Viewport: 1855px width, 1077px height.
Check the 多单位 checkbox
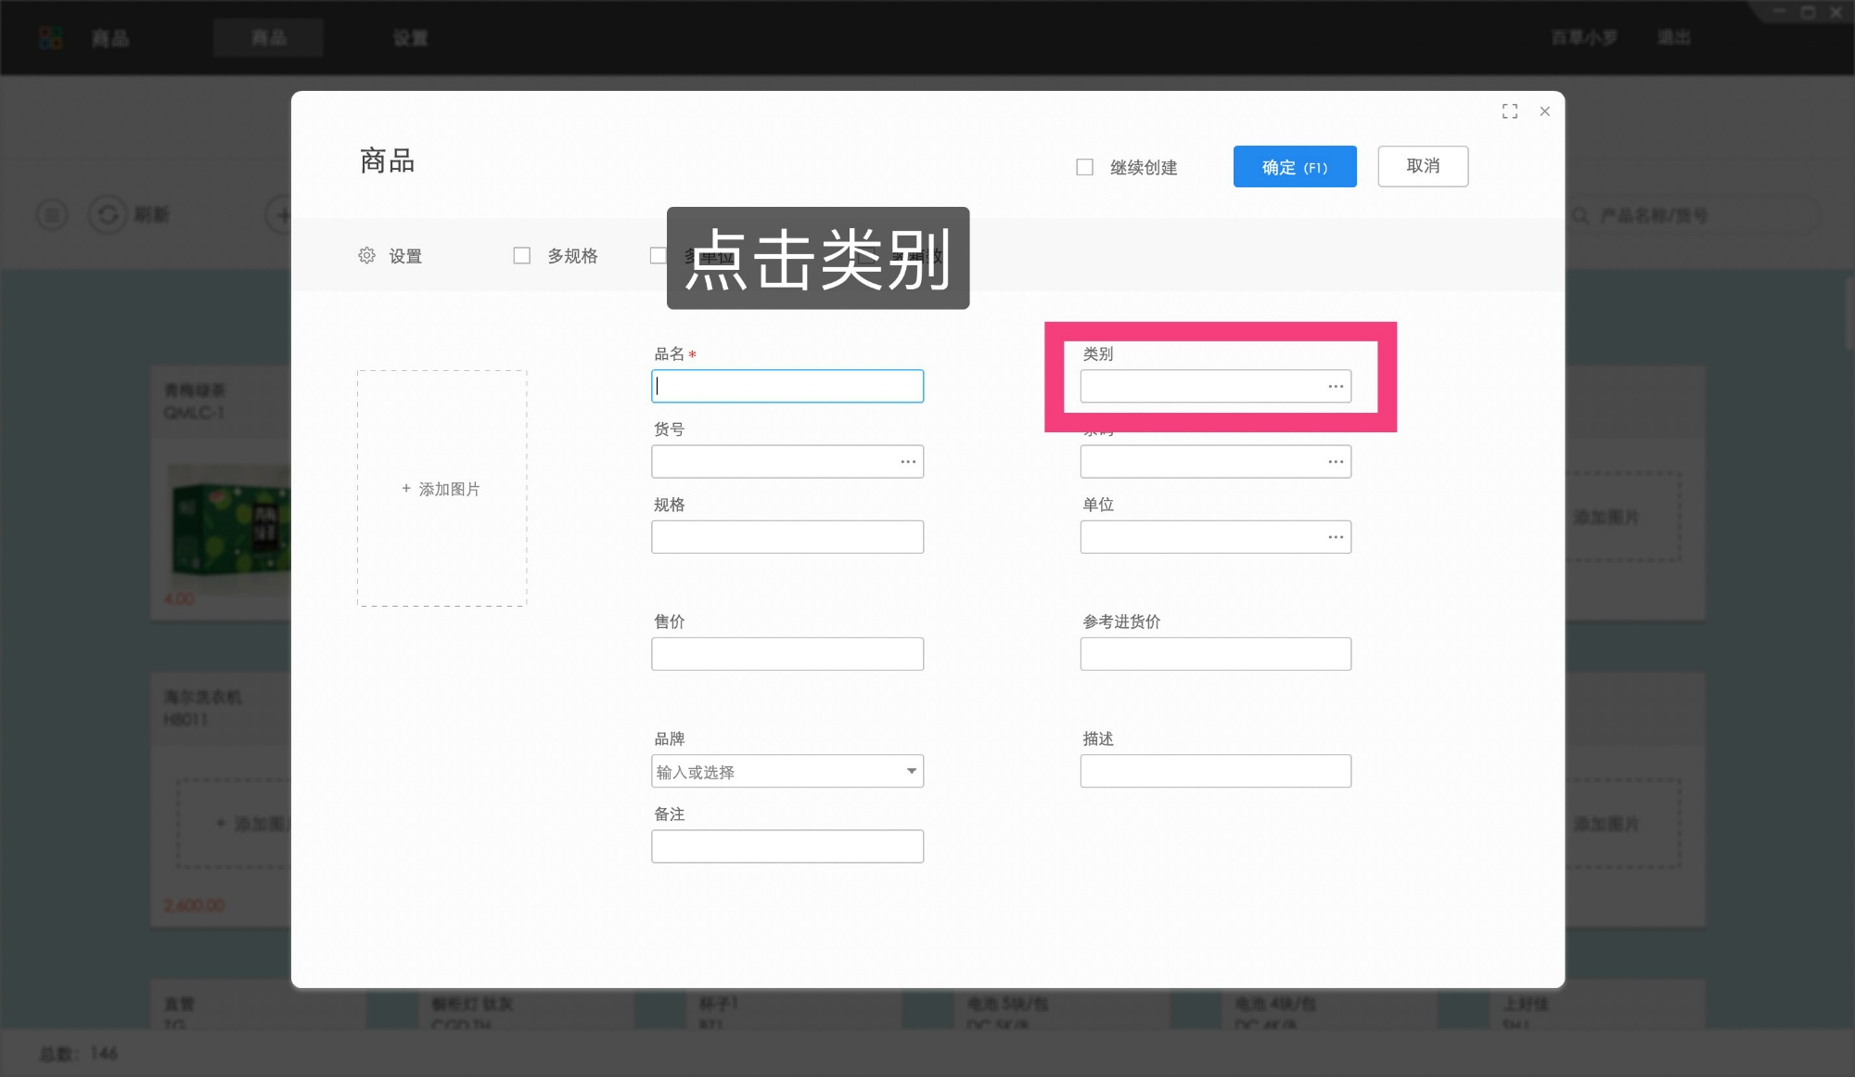pos(658,255)
